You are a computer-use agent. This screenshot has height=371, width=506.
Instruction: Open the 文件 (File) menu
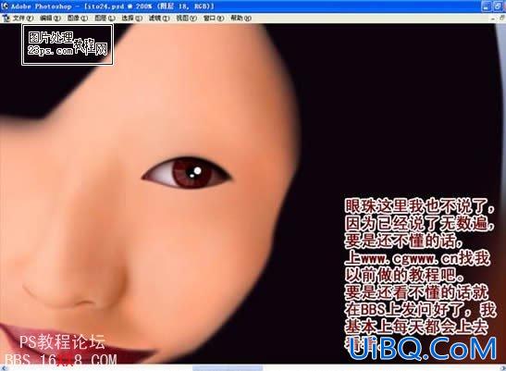point(22,19)
